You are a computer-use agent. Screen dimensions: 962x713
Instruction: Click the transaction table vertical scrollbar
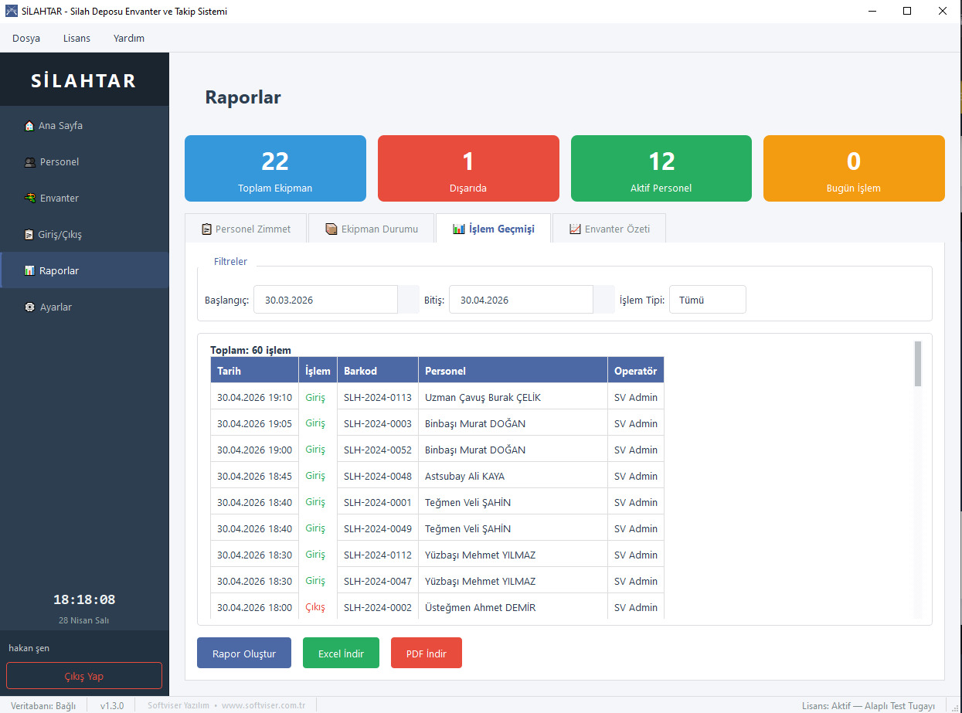[x=918, y=479]
